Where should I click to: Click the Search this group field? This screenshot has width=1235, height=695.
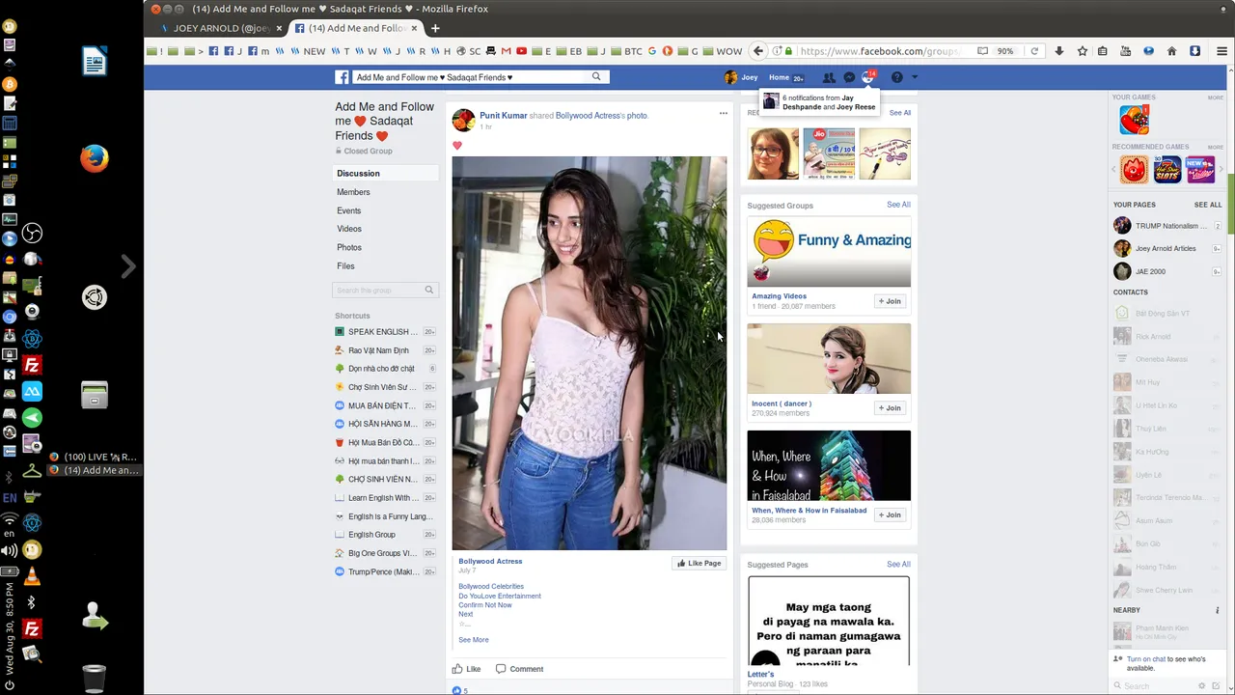[x=385, y=290]
